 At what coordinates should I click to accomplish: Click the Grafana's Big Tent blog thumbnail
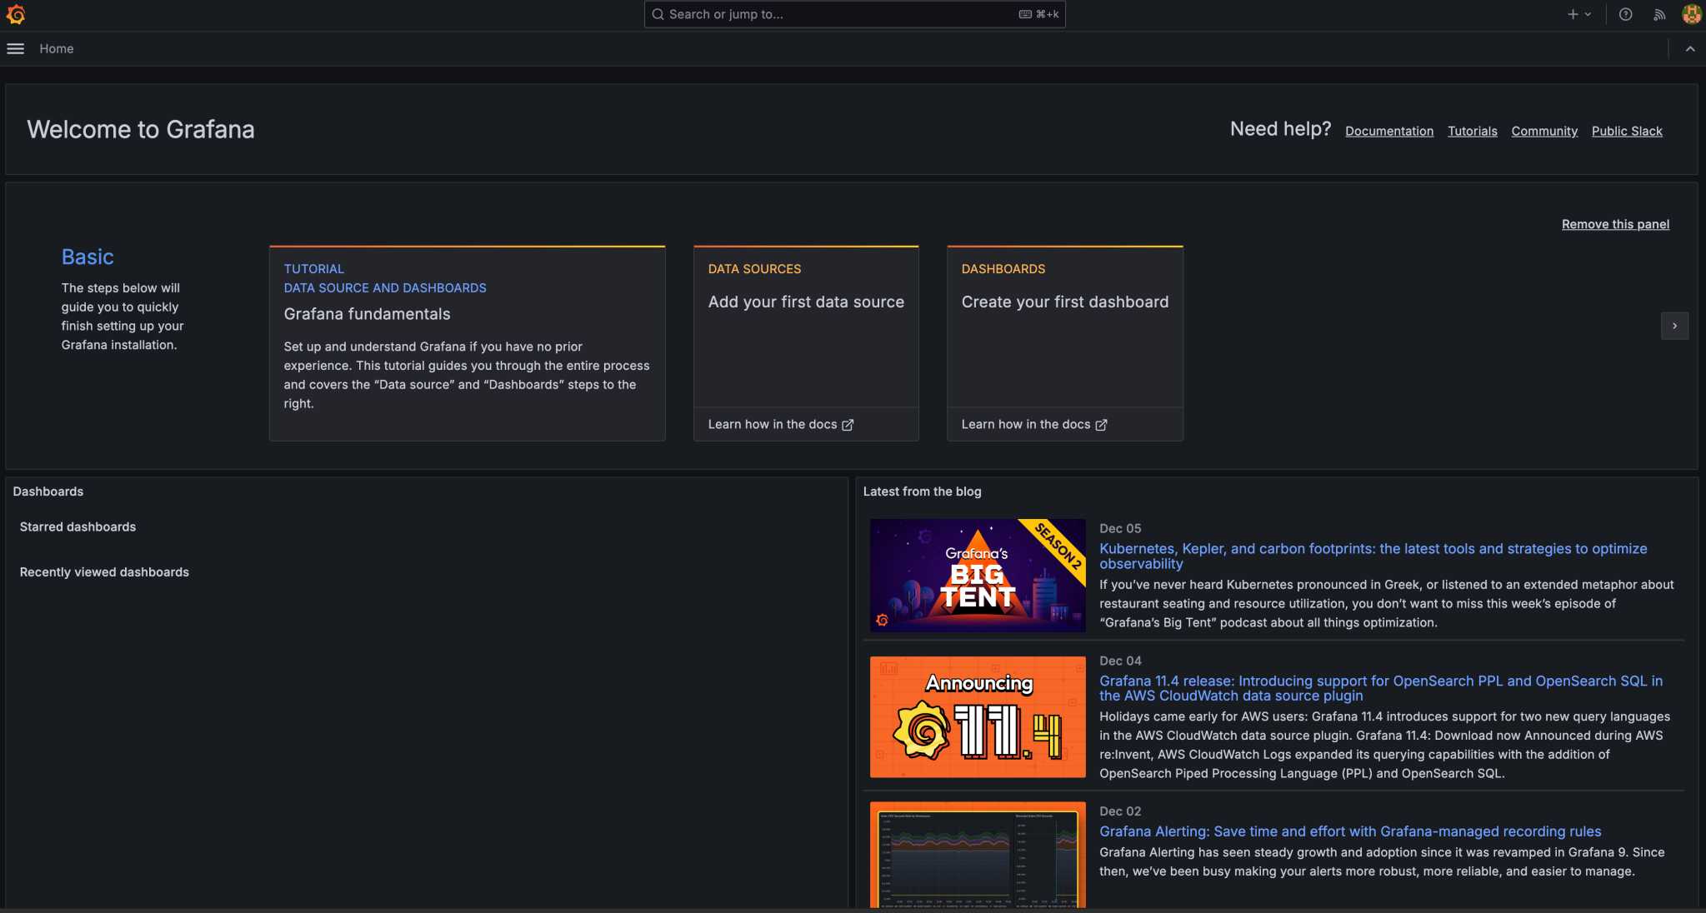(x=978, y=576)
